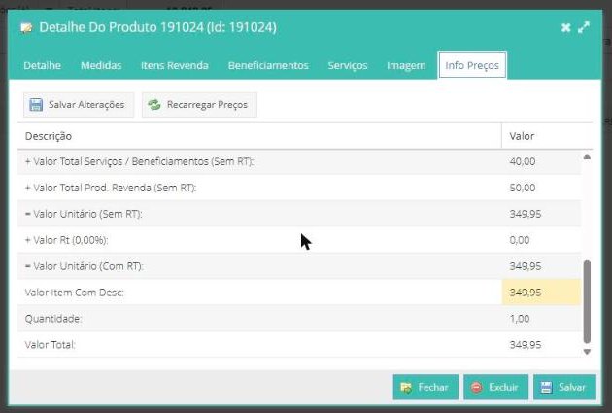
Task: Select the Beneficiamentos tab
Action: tap(268, 65)
